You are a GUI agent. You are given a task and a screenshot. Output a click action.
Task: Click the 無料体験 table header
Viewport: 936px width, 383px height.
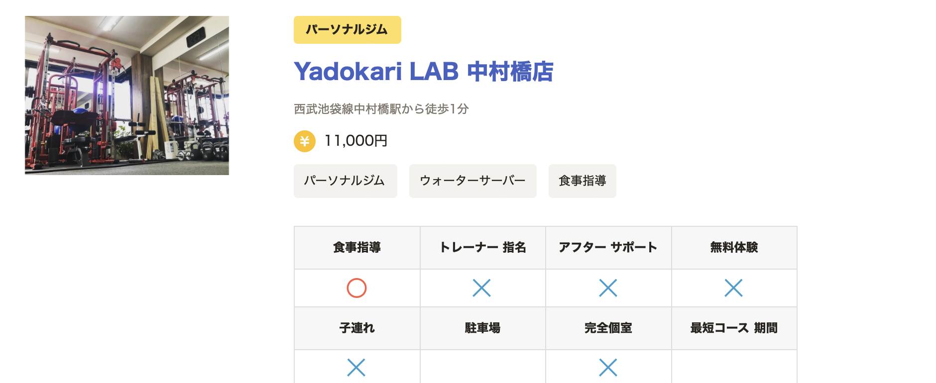coord(734,248)
